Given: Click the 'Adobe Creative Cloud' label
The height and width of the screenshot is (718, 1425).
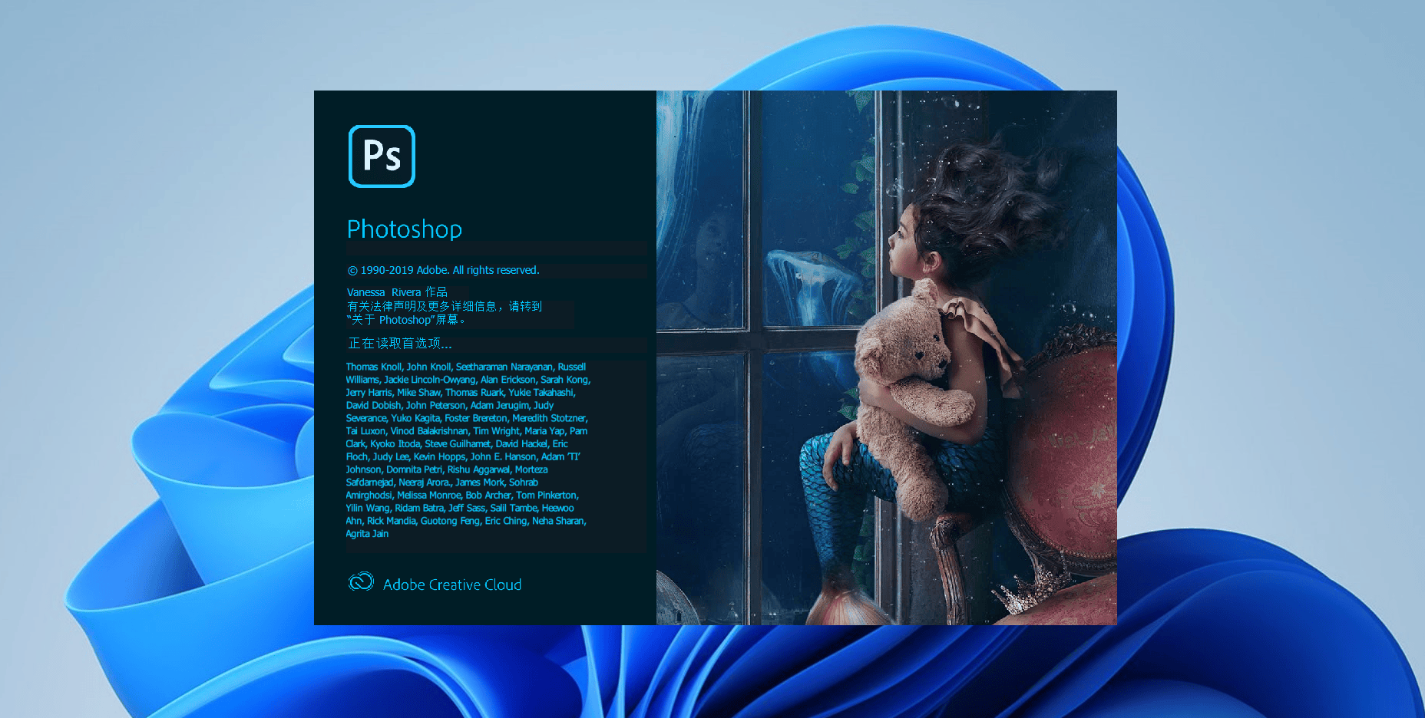Looking at the screenshot, I should 452,585.
